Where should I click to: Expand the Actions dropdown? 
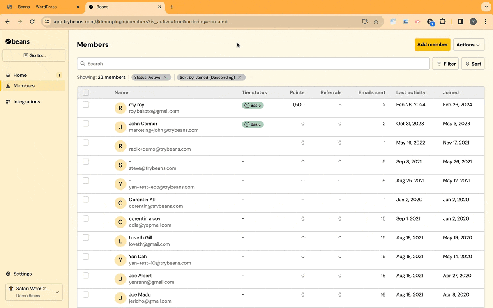[x=468, y=45]
